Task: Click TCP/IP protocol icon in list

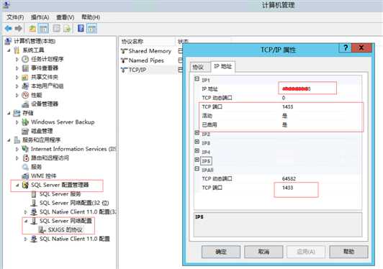Action: pos(125,70)
